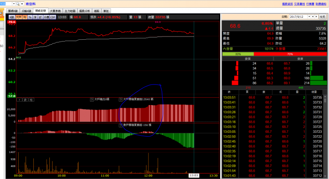
Task: Switch to the 主力地圖 tab
Action: [x=70, y=11]
